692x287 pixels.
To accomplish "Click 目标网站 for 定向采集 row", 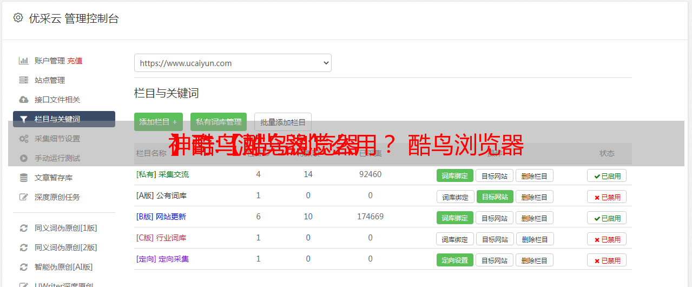I will (495, 260).
